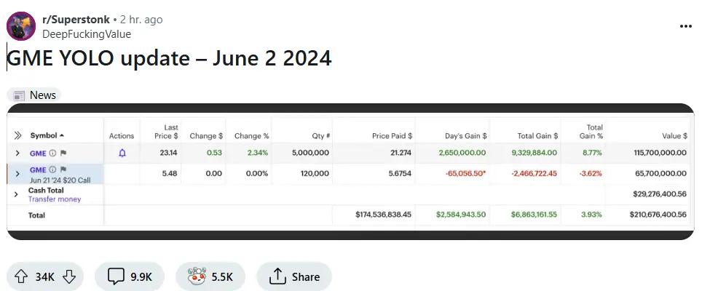Click the r/Superstonk community avatar
This screenshot has width=702, height=291.
pos(20,26)
